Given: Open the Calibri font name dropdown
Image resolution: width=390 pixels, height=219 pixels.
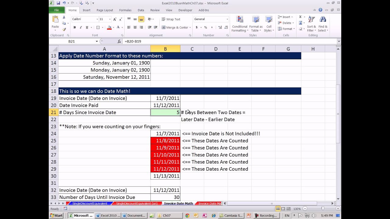Looking at the screenshot, I should tap(97, 19).
